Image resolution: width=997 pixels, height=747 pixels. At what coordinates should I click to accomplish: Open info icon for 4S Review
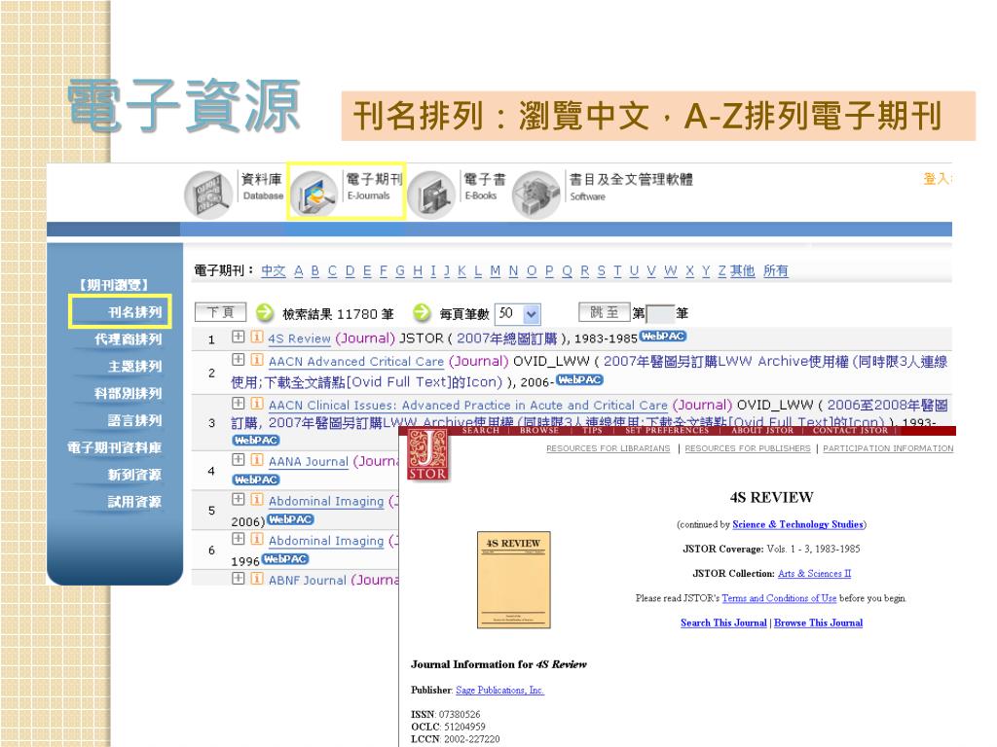[257, 337]
